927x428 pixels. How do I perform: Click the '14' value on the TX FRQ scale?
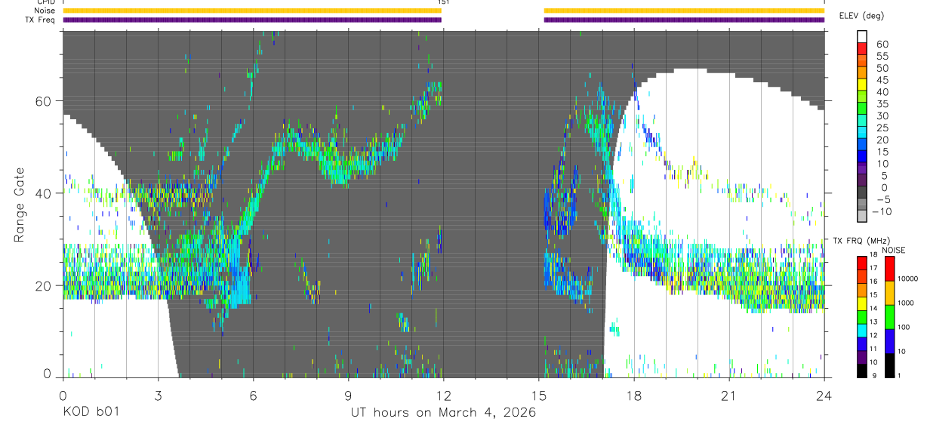873,308
